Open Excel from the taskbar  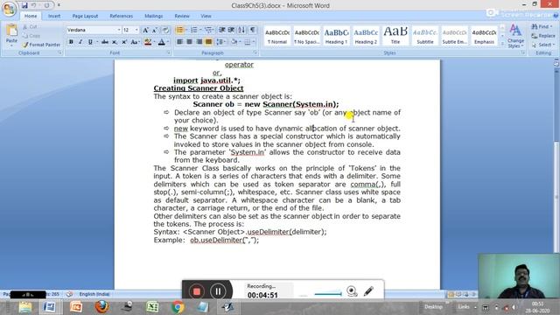tap(152, 307)
